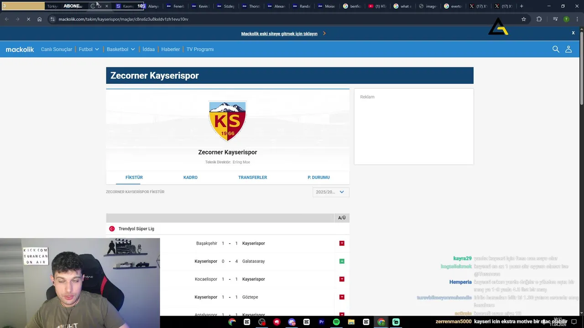Bookmark this page with the star icon
584x328 pixels.
click(524, 19)
